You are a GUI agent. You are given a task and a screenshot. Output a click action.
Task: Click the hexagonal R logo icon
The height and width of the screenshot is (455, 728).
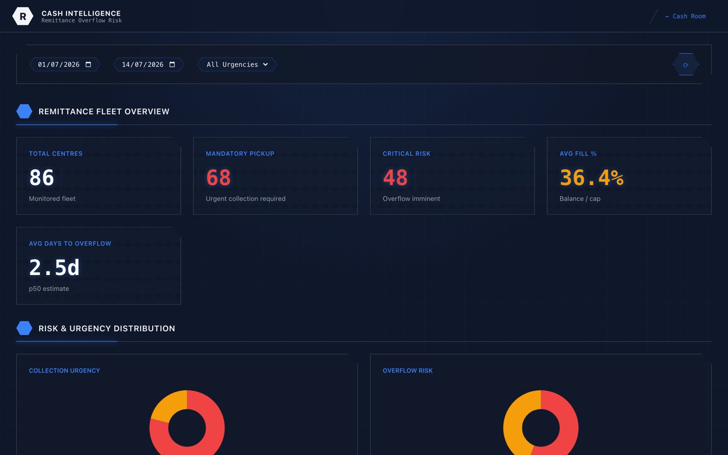[x=23, y=16]
